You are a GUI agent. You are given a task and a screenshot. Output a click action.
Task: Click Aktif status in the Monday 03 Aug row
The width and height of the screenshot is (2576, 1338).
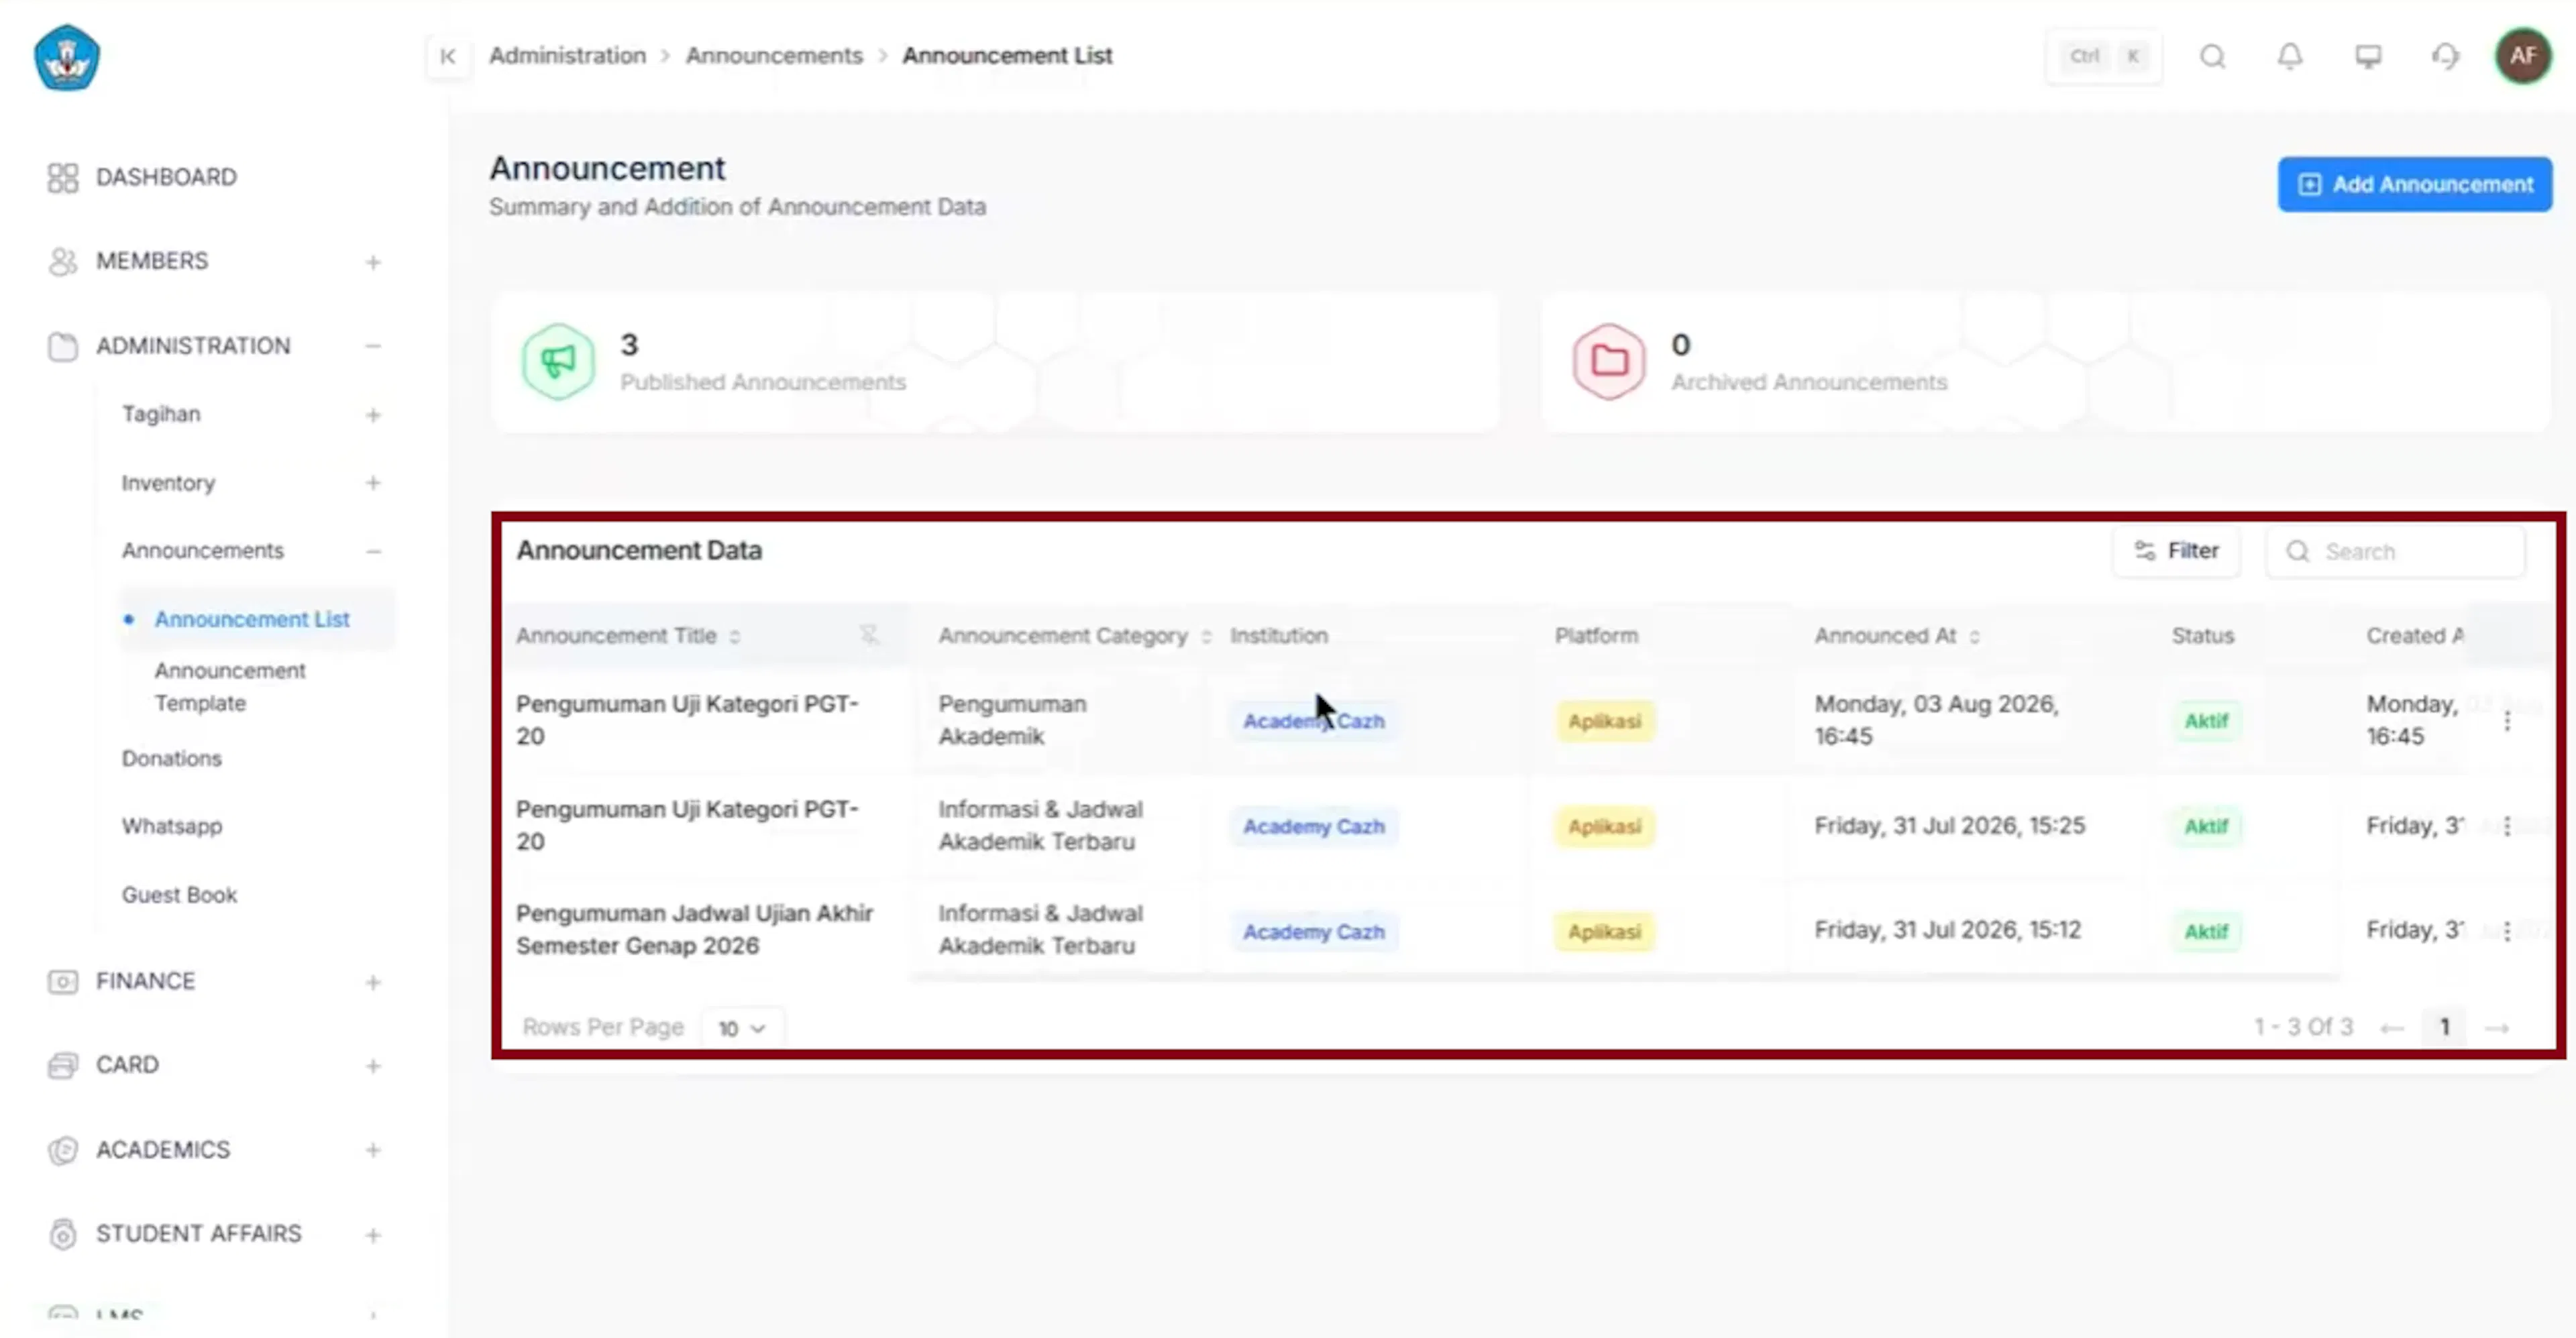coord(2206,721)
